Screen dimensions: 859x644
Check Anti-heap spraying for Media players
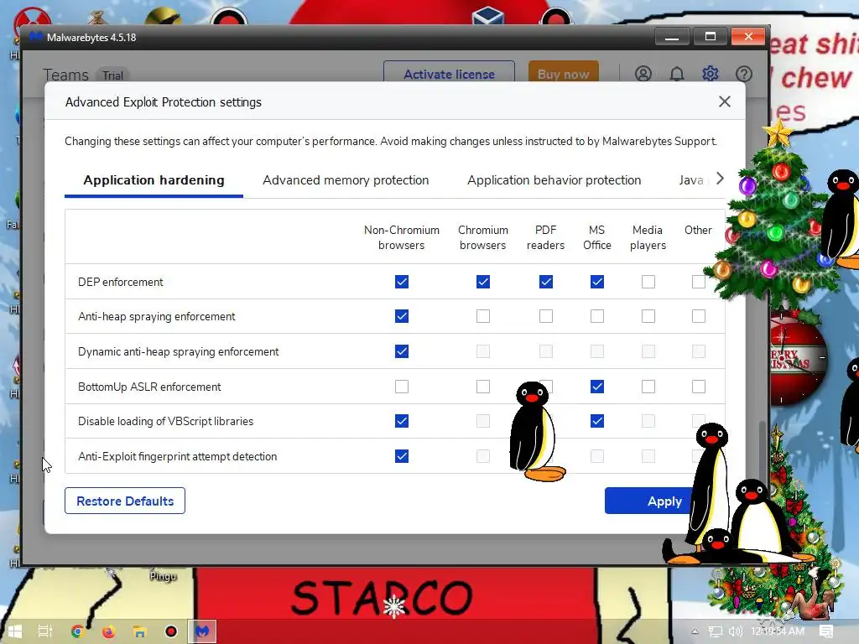point(648,316)
